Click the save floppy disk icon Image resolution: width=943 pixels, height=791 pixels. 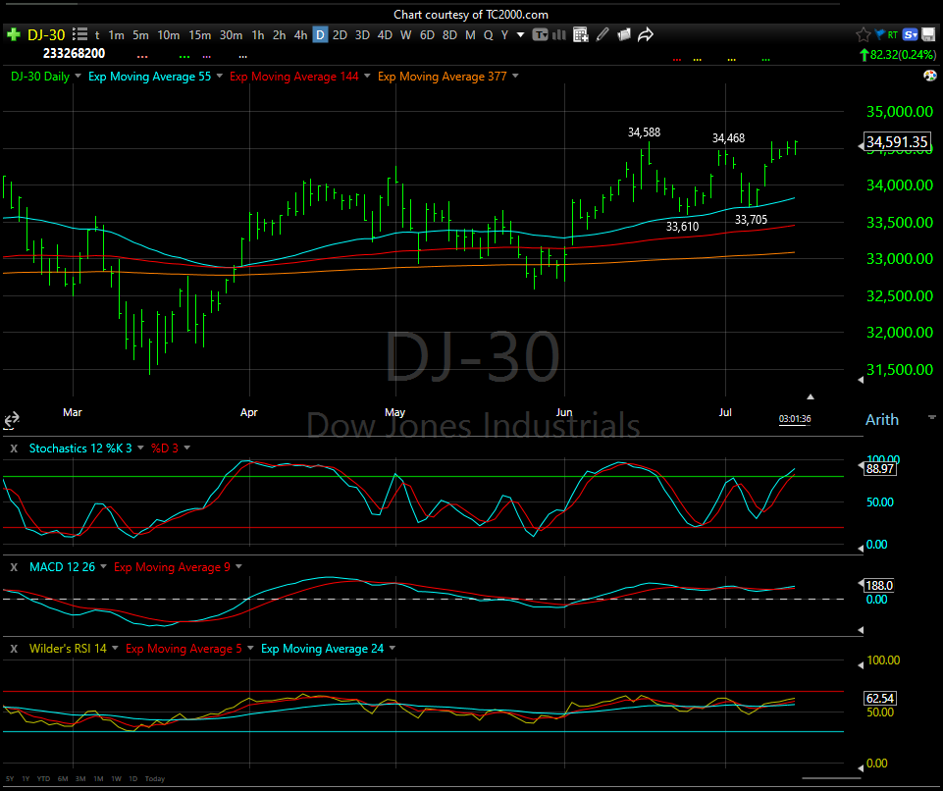pyautogui.click(x=928, y=35)
